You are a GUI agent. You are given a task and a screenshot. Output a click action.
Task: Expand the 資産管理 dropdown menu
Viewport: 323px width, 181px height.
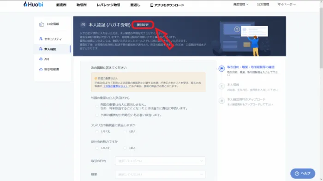tap(241, 4)
